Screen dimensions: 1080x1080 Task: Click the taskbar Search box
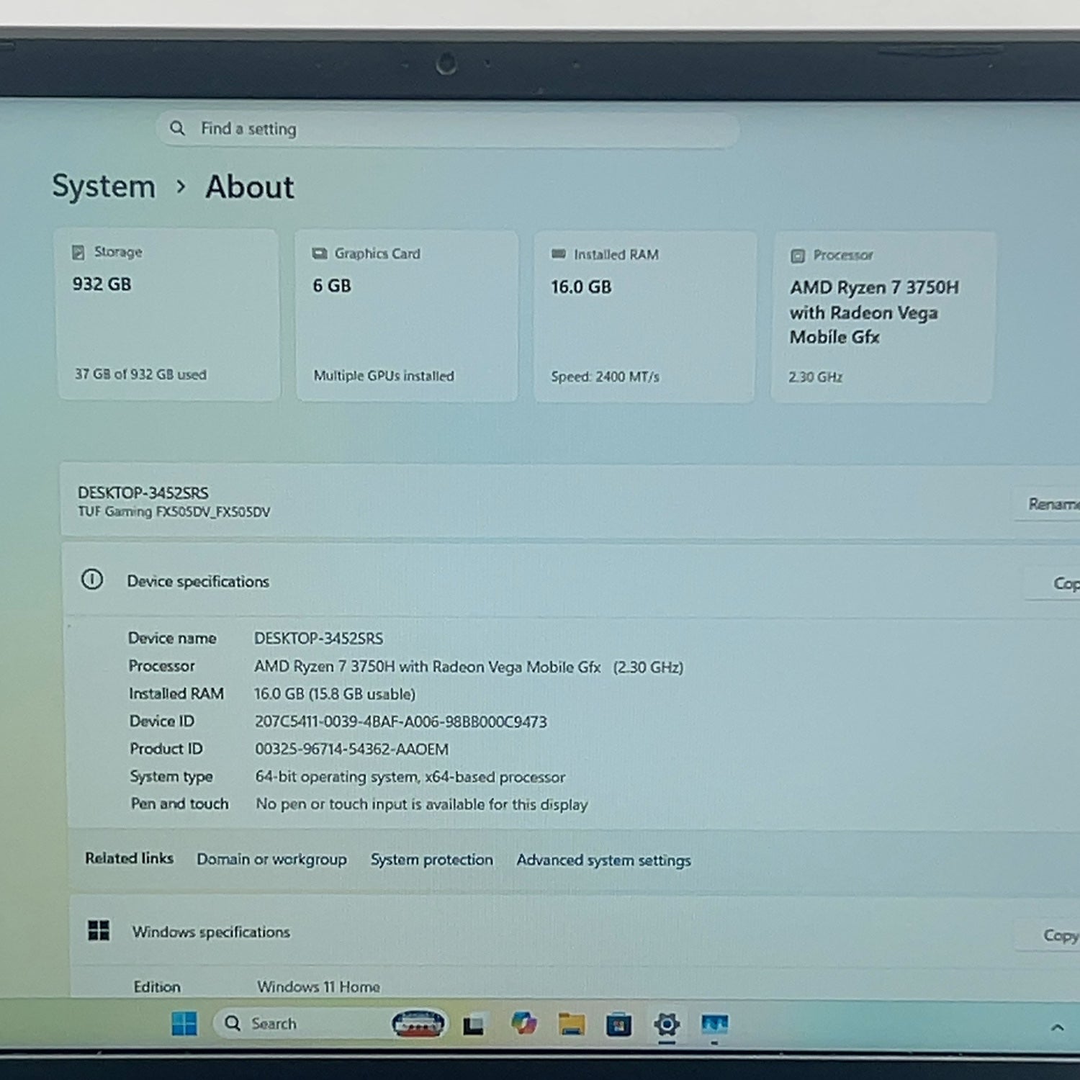click(x=330, y=1023)
